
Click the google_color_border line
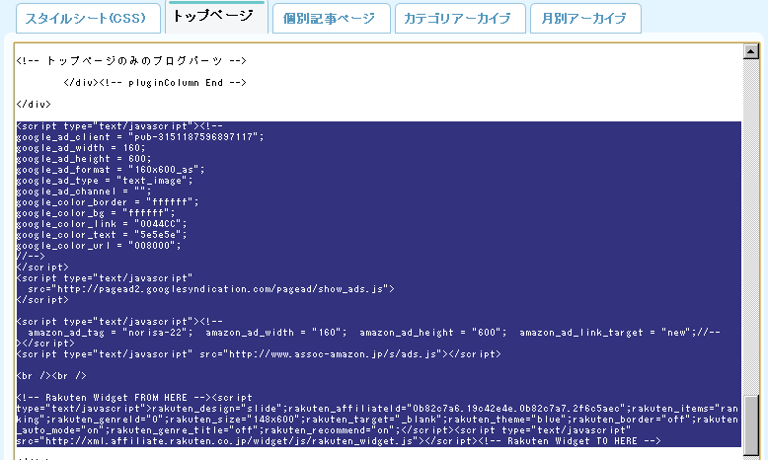tap(108, 202)
